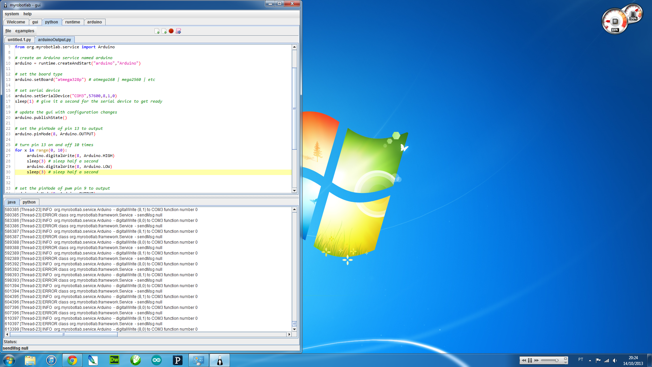Switch to Google Chrome in taskbar
This screenshot has height=367, width=652.
click(x=72, y=360)
